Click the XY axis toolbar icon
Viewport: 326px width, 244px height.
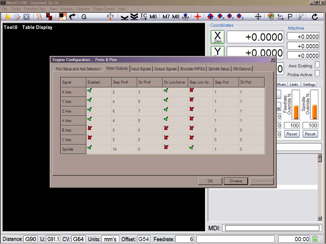pyautogui.click(x=110, y=17)
